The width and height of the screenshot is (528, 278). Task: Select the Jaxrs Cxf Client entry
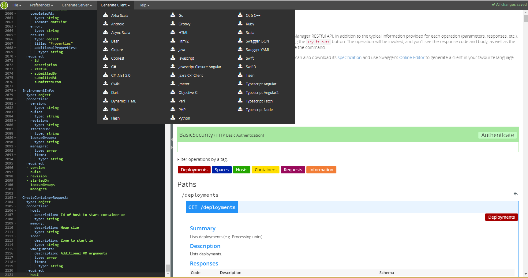click(190, 75)
